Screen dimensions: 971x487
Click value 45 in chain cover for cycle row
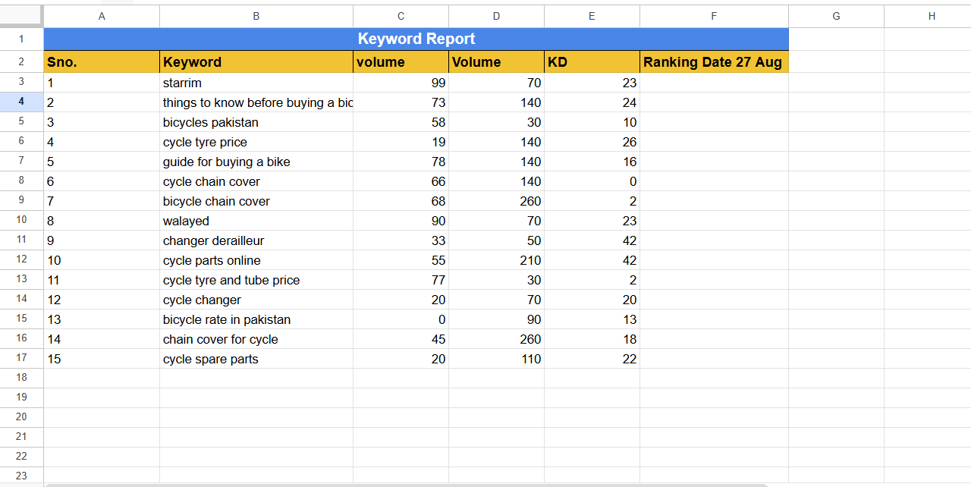[x=401, y=339]
